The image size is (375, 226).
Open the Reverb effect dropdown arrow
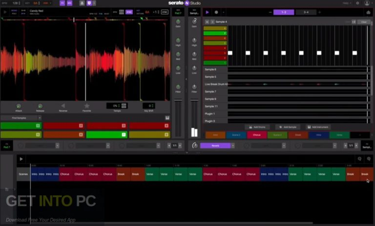pyautogui.click(x=233, y=145)
